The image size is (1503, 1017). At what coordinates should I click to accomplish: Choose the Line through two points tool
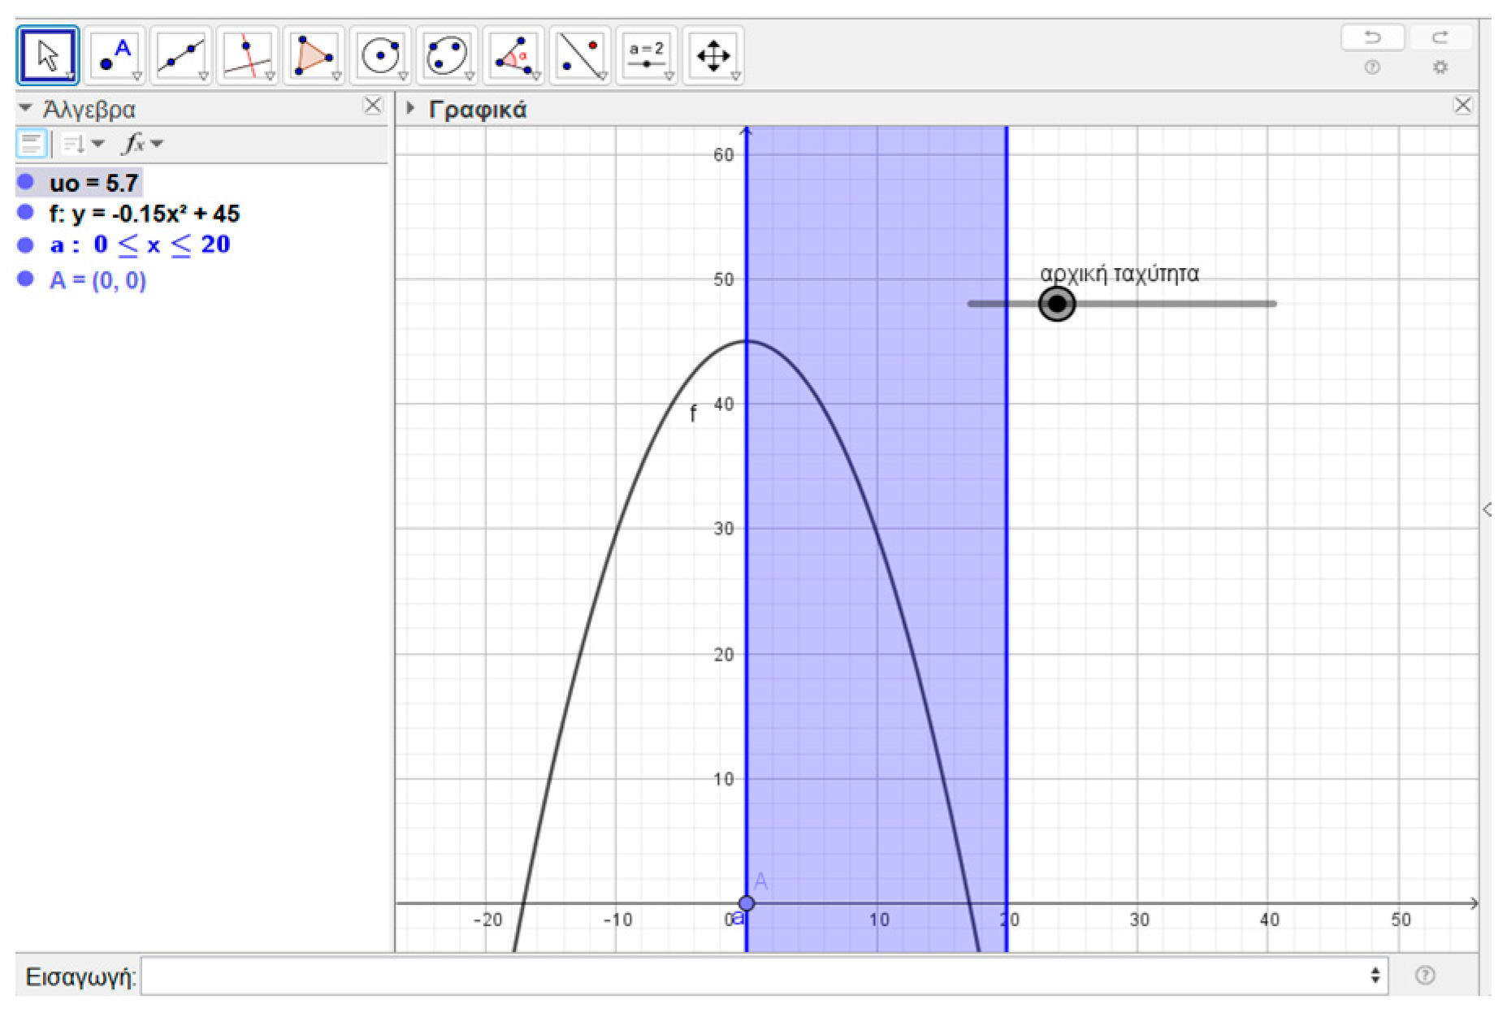click(x=181, y=56)
